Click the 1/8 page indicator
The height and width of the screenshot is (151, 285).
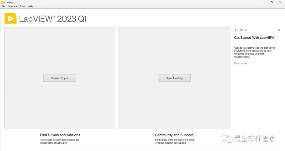(240, 30)
